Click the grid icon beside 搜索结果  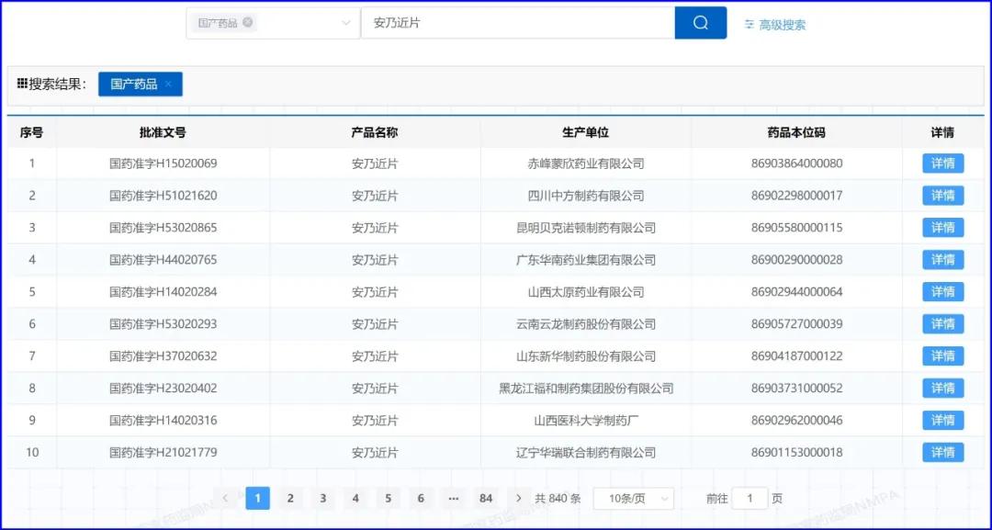tap(21, 84)
